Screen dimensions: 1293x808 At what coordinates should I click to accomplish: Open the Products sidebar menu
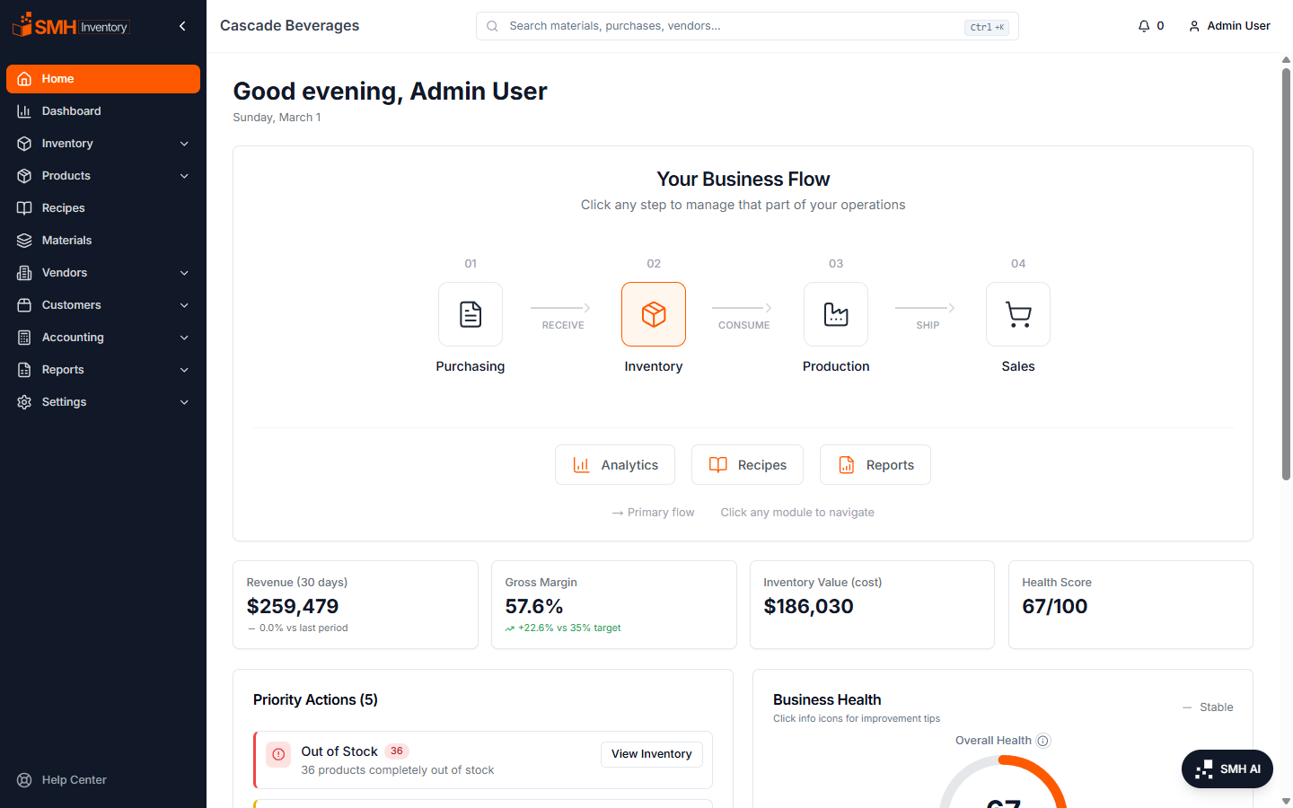click(103, 176)
